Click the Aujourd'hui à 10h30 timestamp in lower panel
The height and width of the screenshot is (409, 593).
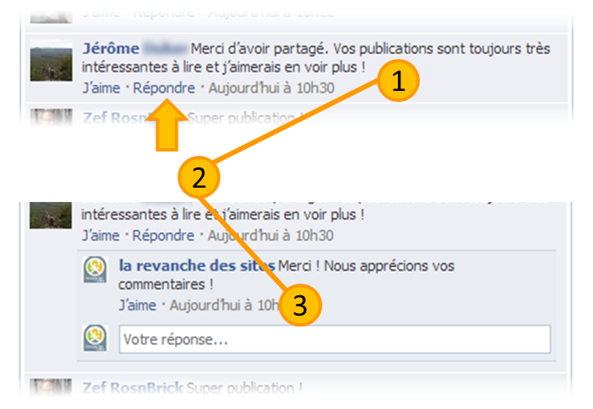click(x=270, y=236)
